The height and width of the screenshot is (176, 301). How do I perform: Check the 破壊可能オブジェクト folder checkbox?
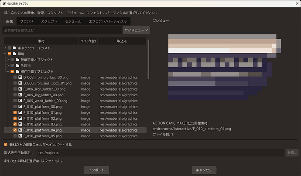[12, 60]
